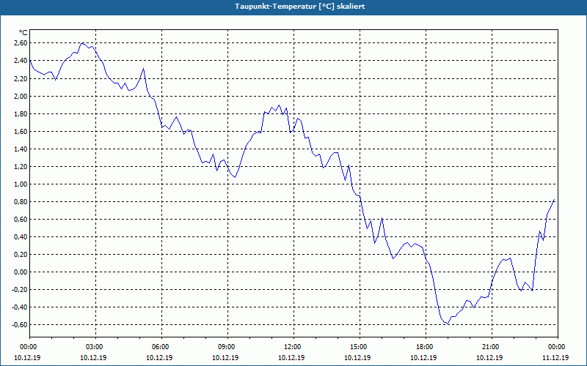Click the '2,60' y-axis label

(x=21, y=43)
